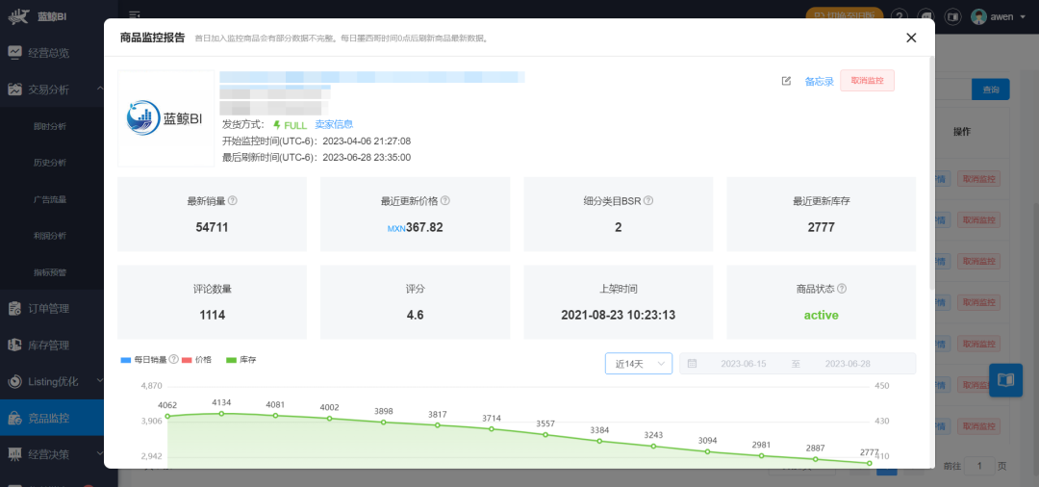Screen dimensions: 1039x487
Task: Click the Listing优化 sidebar icon
Action: 14,382
